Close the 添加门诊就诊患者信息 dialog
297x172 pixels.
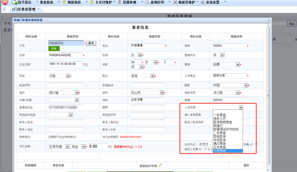(x=269, y=20)
